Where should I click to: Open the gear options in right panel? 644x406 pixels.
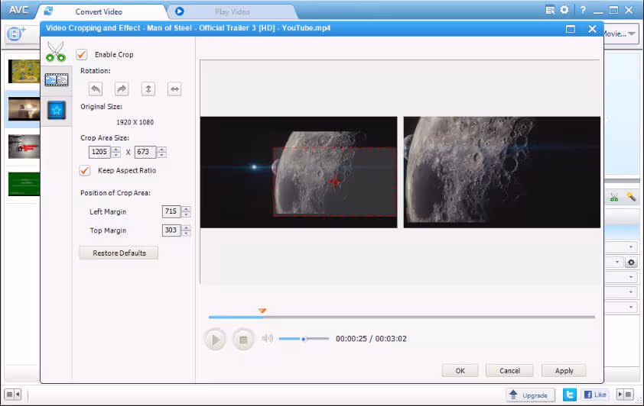point(631,263)
